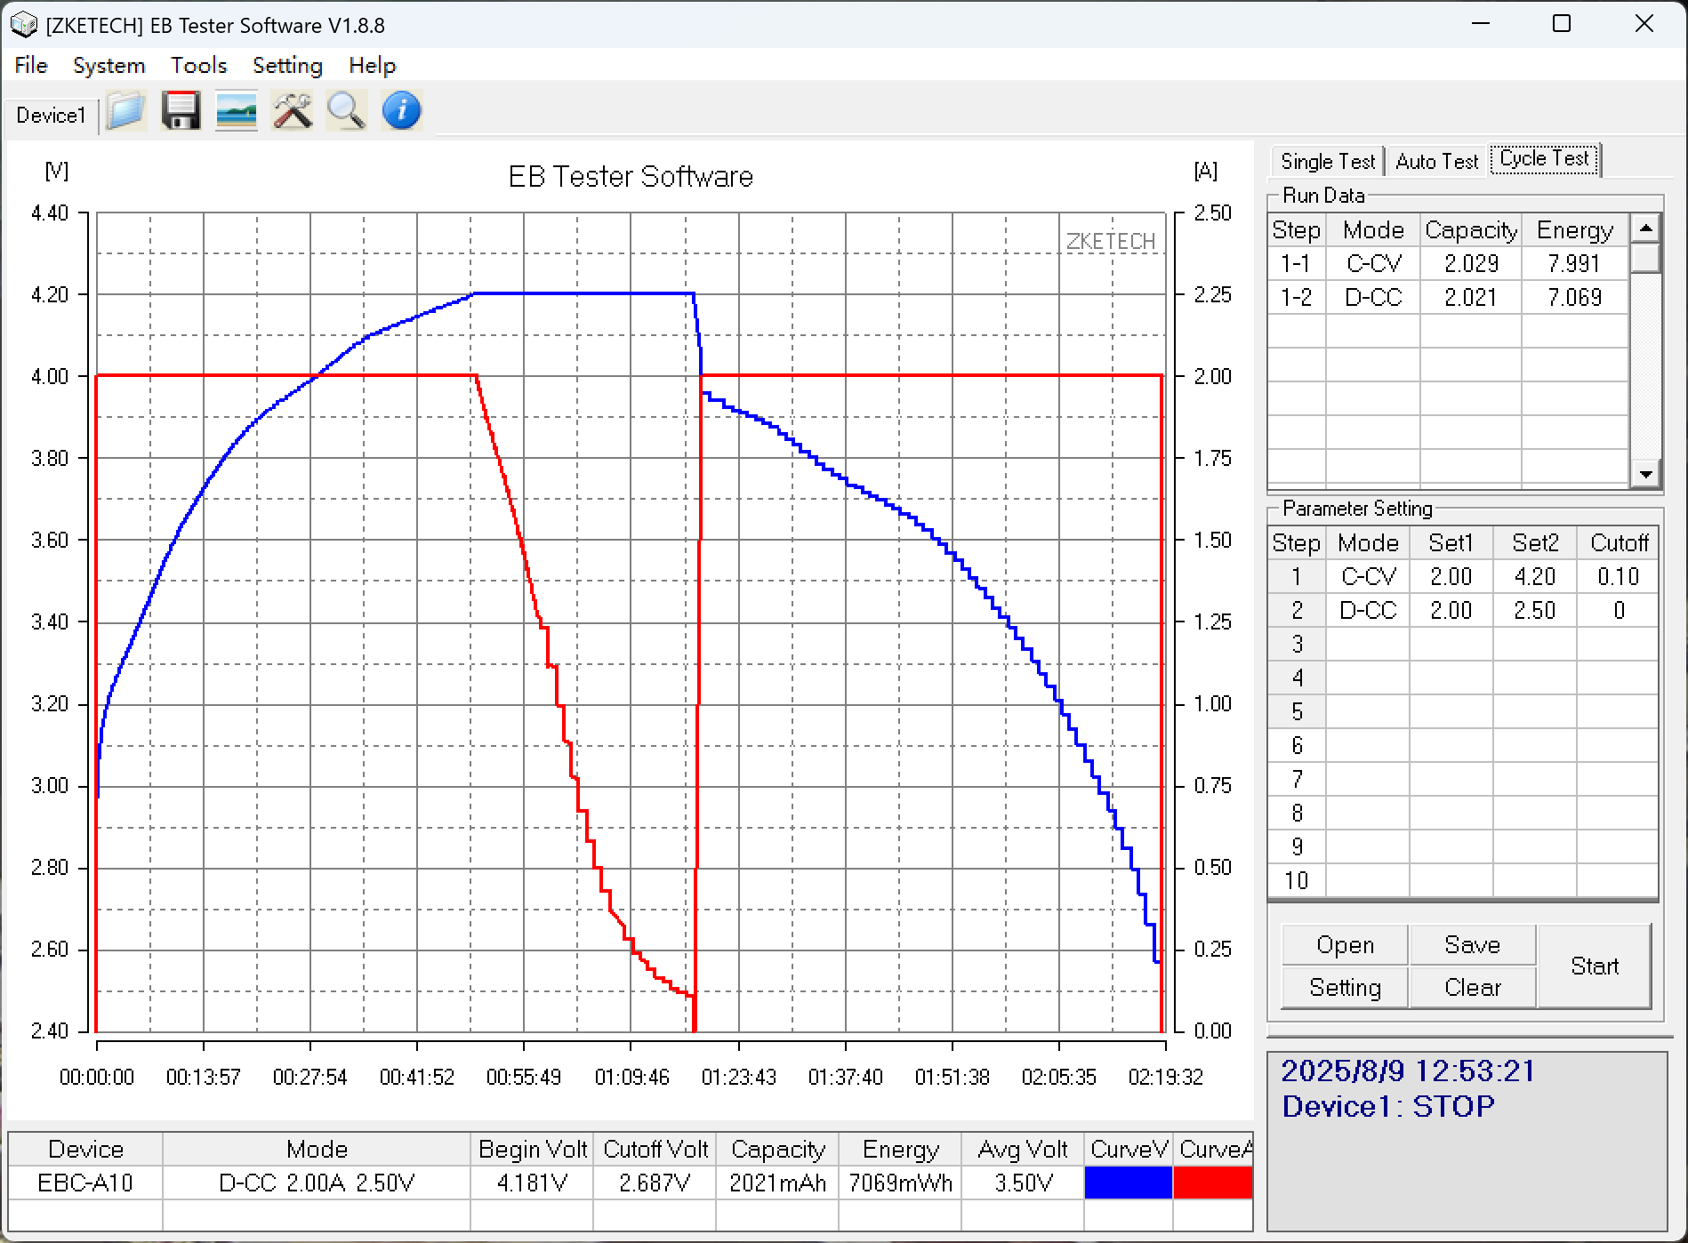Click the magnifier zoom icon
Screen dimensions: 1688x1243
click(x=346, y=112)
